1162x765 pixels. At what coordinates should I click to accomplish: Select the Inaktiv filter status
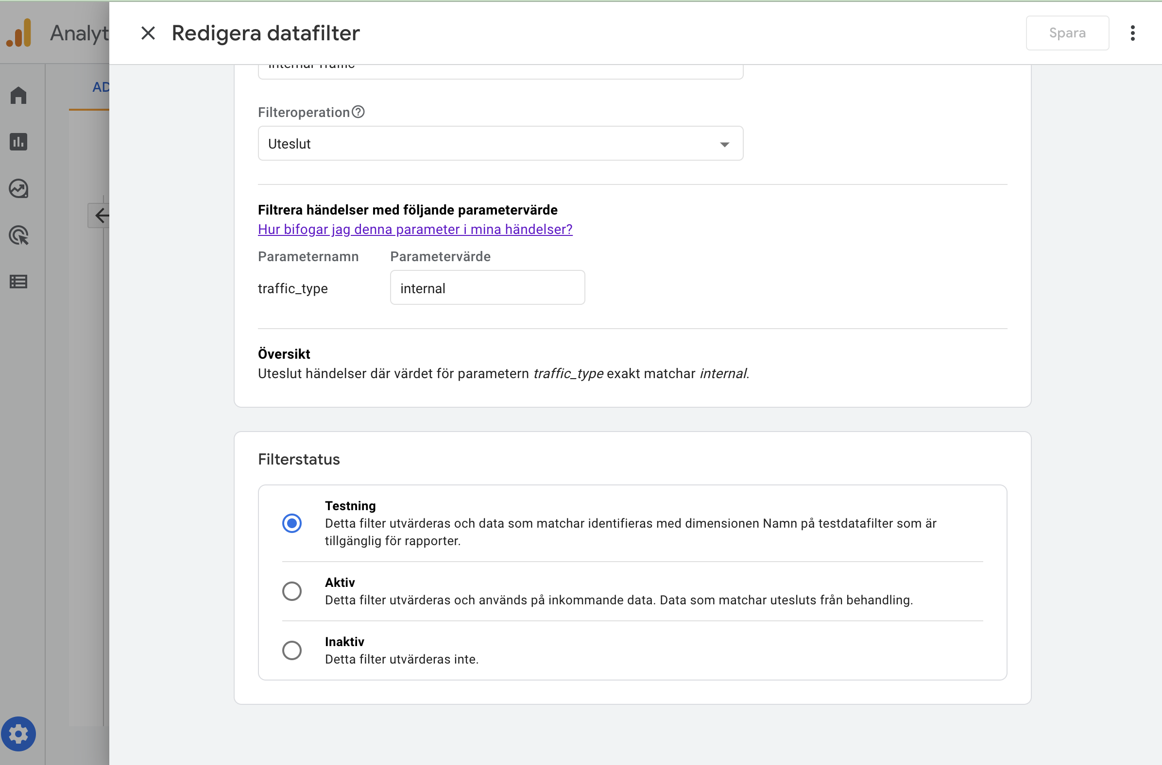(292, 650)
